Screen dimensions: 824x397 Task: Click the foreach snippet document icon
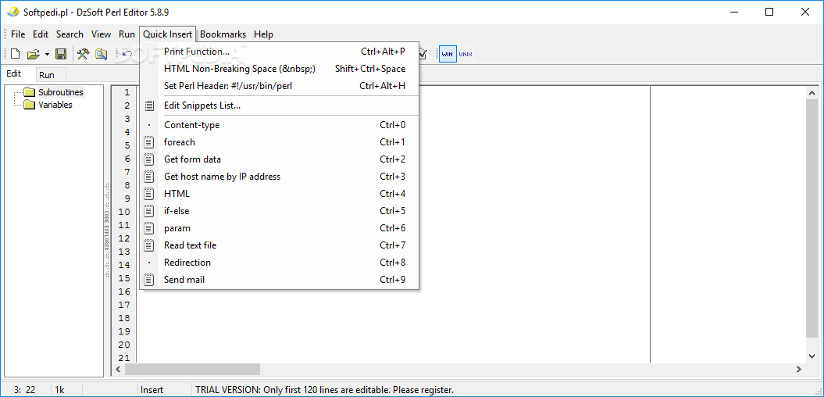click(150, 142)
